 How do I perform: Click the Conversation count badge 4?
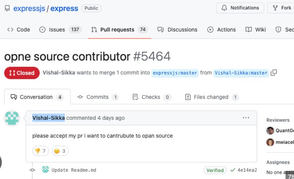[x=60, y=97]
